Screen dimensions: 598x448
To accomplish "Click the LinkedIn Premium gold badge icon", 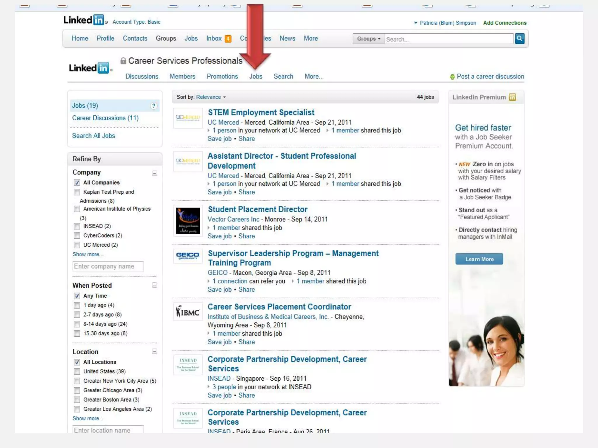I will (x=512, y=97).
